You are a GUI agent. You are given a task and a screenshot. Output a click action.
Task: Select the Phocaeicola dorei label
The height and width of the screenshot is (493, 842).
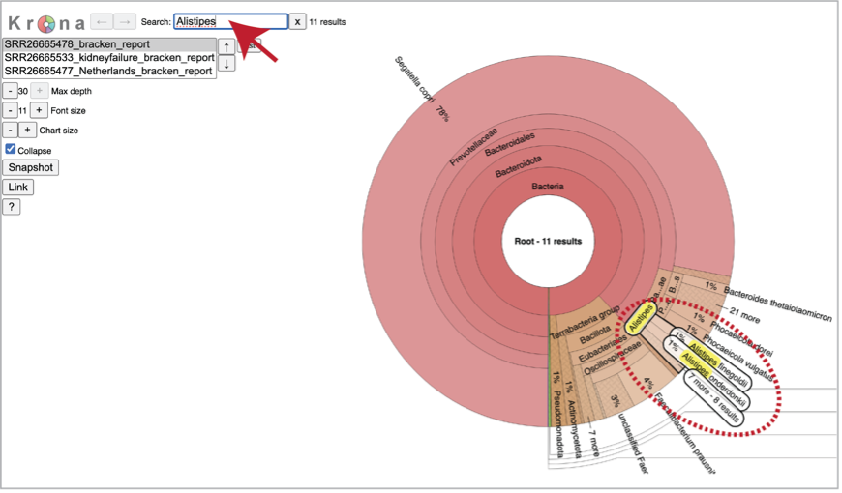(741, 339)
